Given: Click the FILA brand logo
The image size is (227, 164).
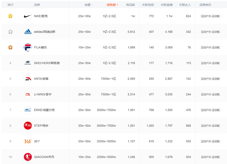Looking at the screenshot, I should pyautogui.click(x=28, y=47).
